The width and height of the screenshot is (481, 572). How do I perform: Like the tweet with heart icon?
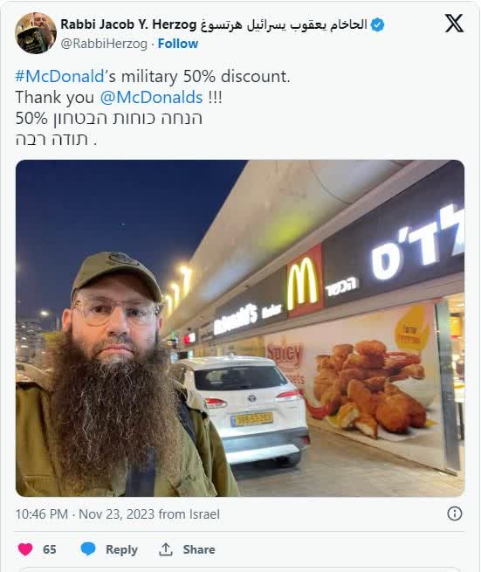(x=25, y=549)
